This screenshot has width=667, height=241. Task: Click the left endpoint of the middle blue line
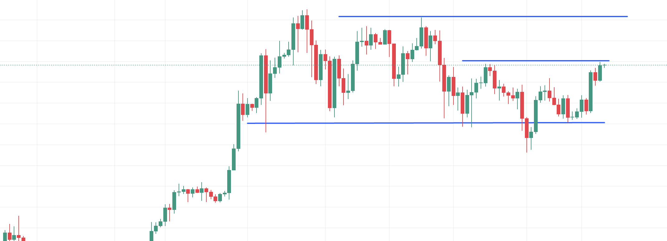(x=463, y=60)
